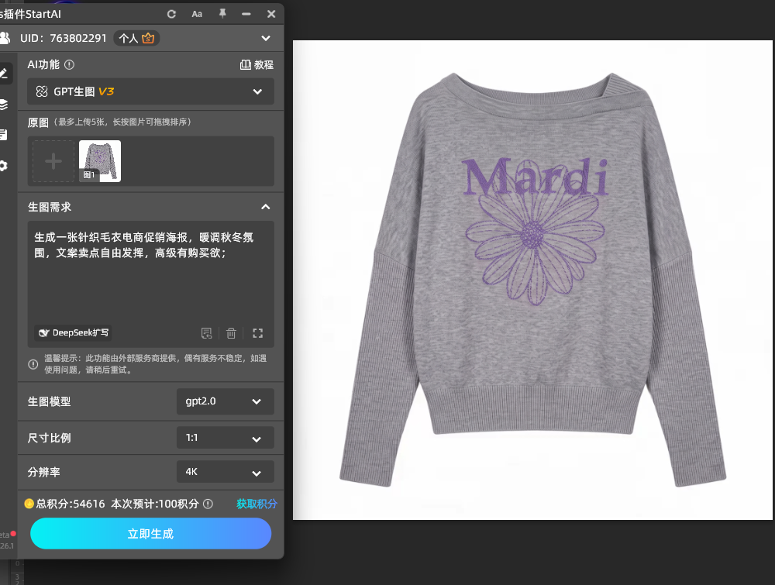
Task: Open the 教程 tutorial link
Action: (257, 65)
